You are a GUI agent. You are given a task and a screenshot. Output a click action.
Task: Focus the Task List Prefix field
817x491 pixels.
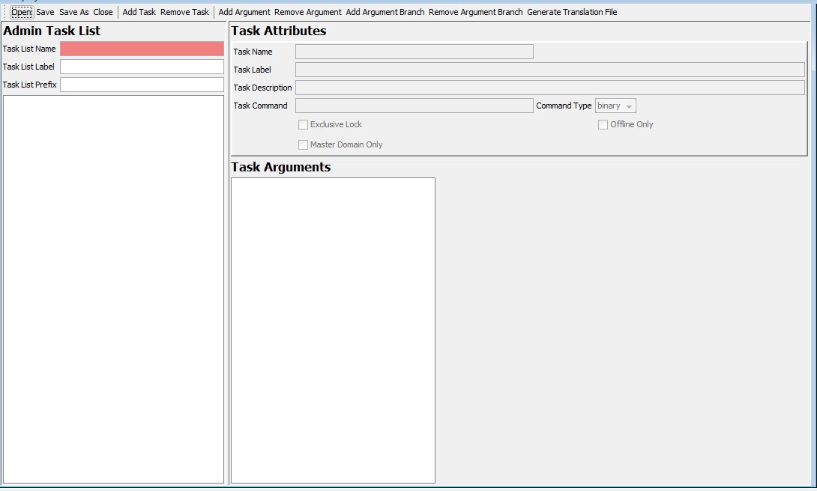pyautogui.click(x=142, y=85)
